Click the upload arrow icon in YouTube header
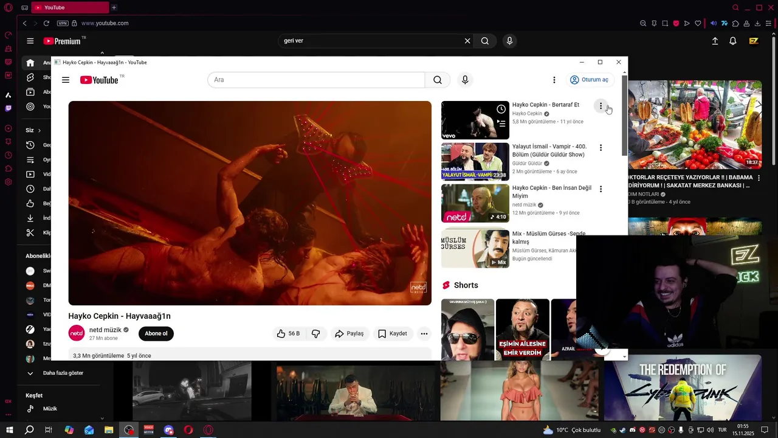This screenshot has height=438, width=778. pos(715,41)
